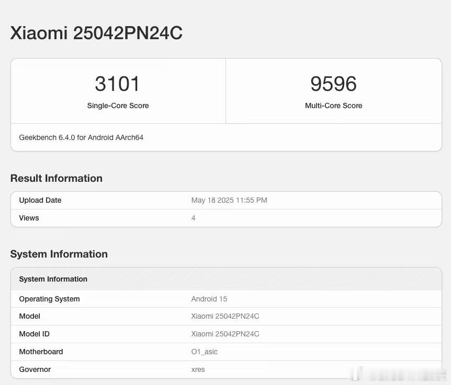Select the May 18 2025 11:55 PM value

229,200
